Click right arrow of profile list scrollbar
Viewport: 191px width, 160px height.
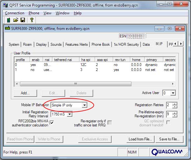173,84
